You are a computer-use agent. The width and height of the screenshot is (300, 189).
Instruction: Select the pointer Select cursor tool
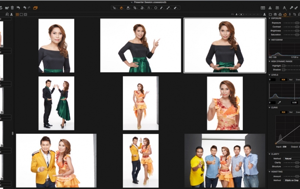[114, 8]
